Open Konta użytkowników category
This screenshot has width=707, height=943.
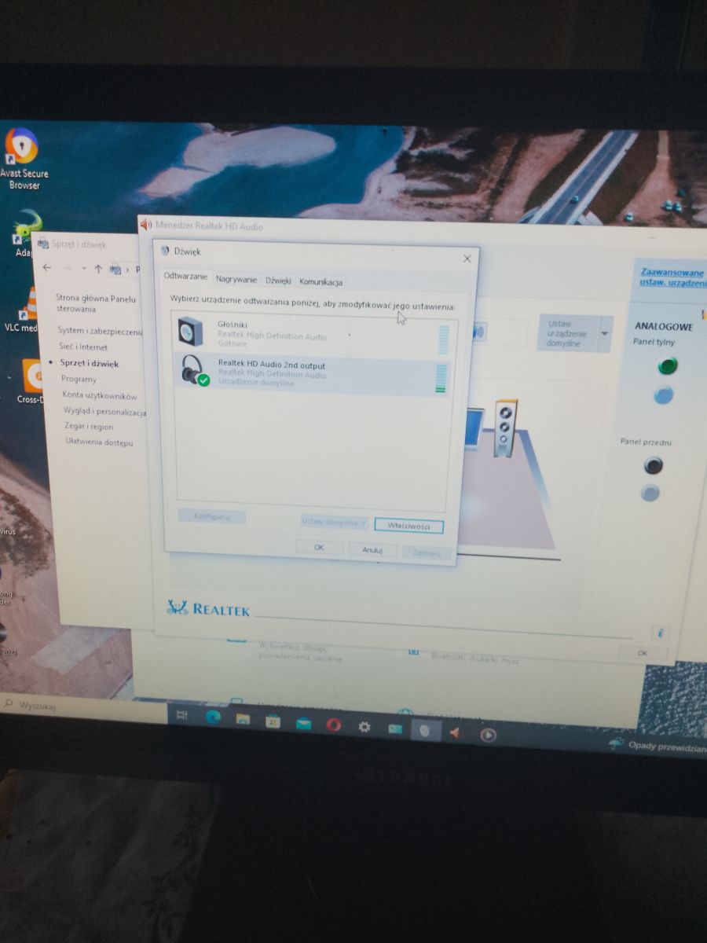[100, 395]
